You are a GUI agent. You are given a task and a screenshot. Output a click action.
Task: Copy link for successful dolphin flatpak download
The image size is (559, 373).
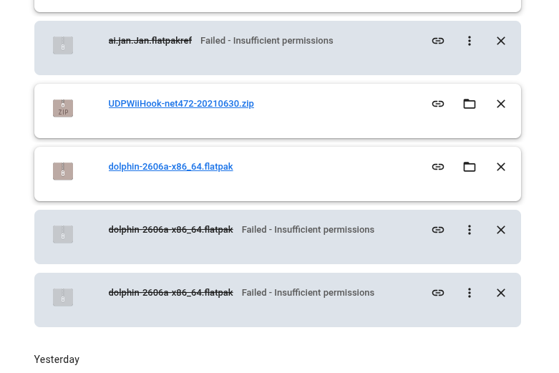438,167
